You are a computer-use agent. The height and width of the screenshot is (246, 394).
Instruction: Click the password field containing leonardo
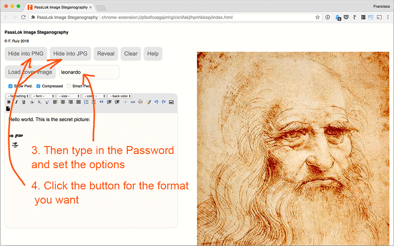pos(89,72)
